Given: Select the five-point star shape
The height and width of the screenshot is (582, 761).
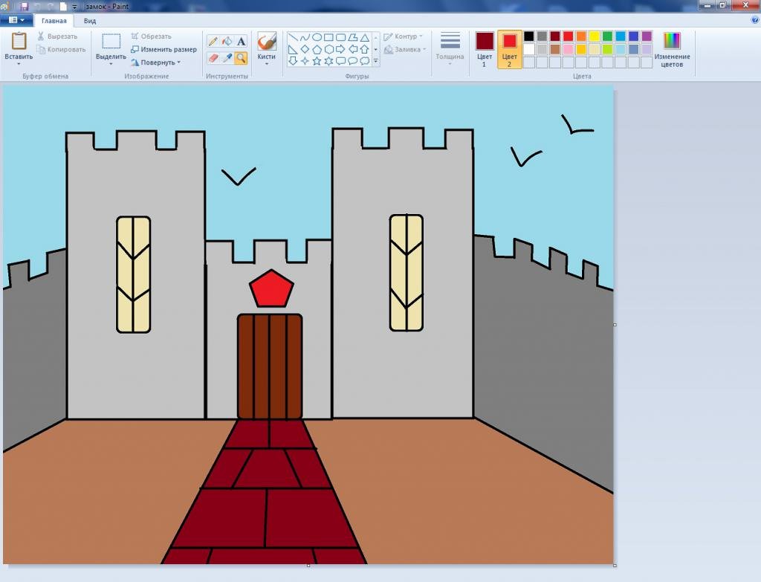Looking at the screenshot, I should (x=317, y=61).
